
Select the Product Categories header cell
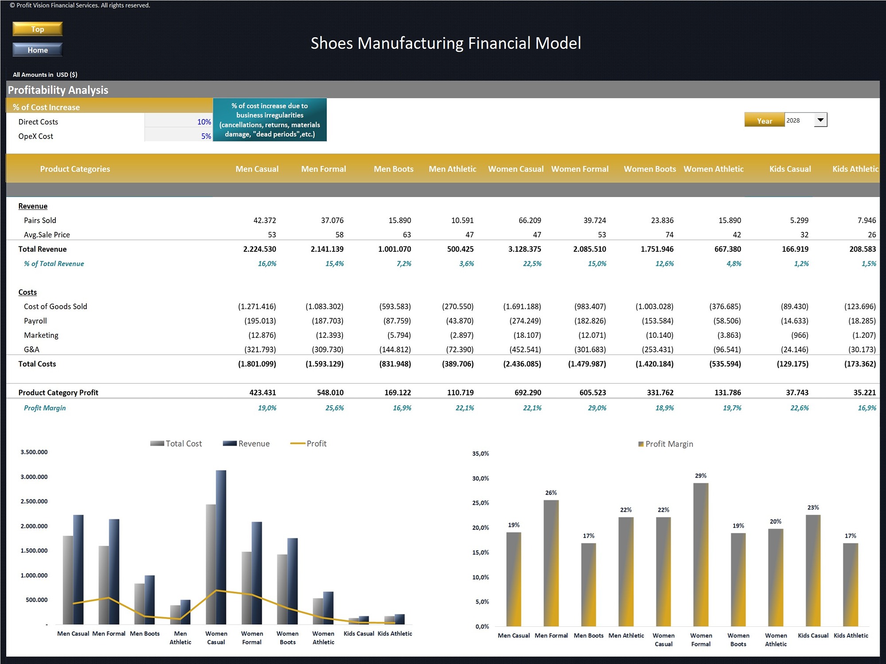[74, 169]
